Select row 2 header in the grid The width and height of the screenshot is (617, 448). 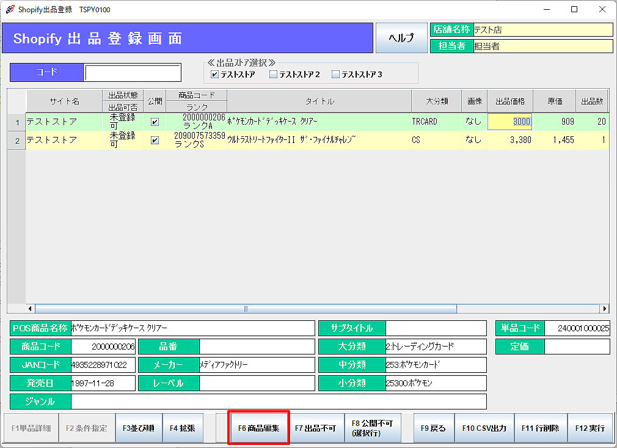[17, 141]
